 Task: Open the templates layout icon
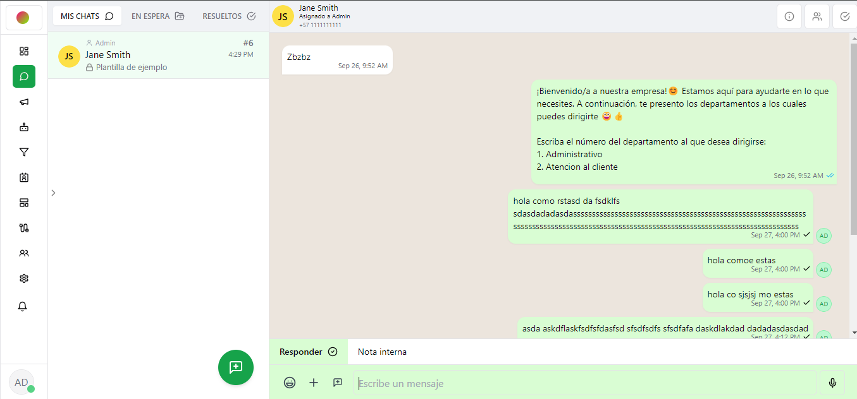coord(24,203)
